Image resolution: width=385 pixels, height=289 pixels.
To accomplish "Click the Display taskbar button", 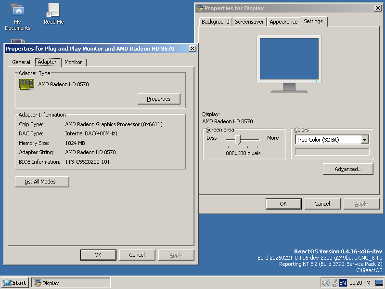I will pos(70,283).
